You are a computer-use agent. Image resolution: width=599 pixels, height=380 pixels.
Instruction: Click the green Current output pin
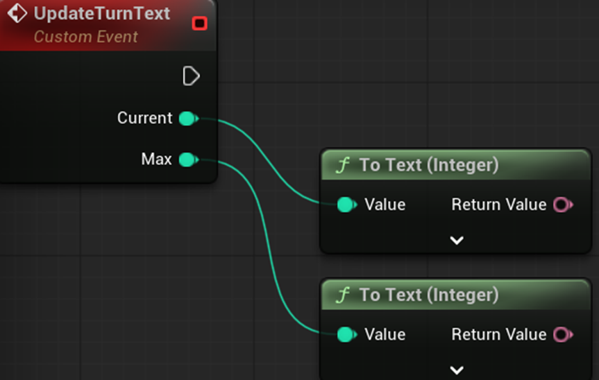pyautogui.click(x=187, y=119)
